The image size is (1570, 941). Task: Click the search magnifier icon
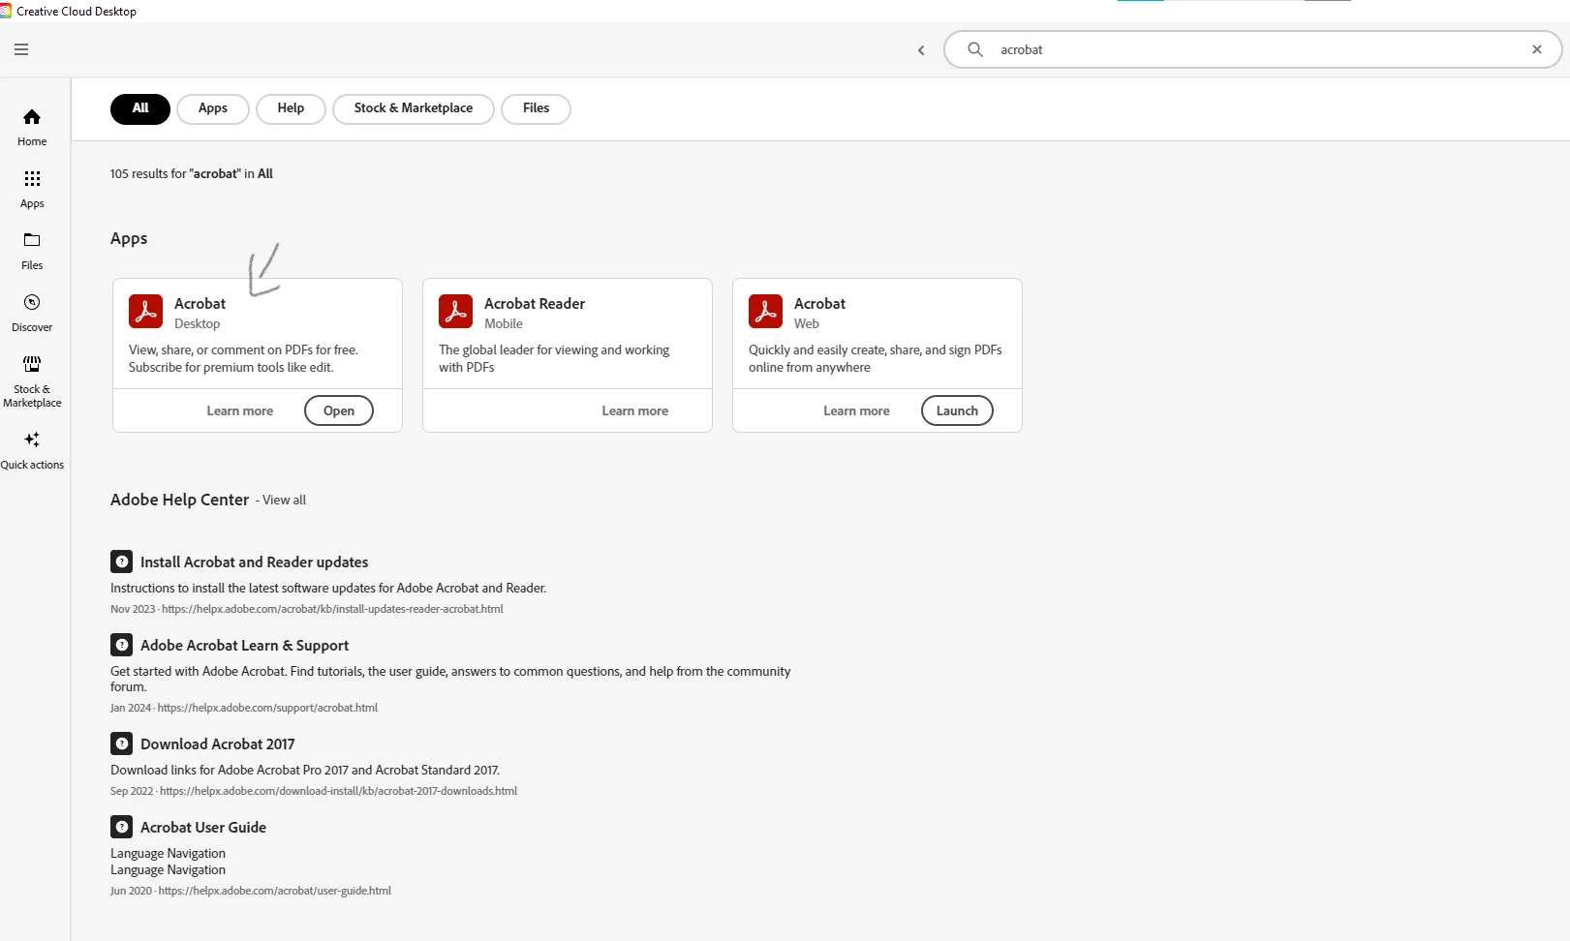pyautogui.click(x=975, y=49)
